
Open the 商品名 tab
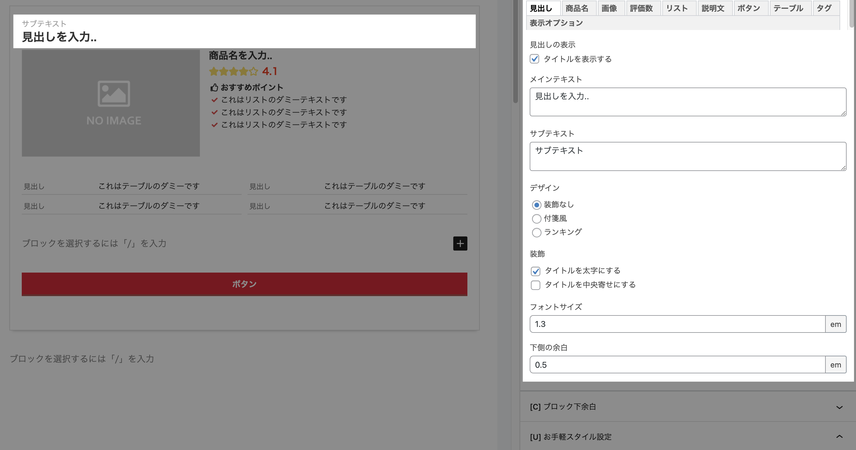coord(579,8)
